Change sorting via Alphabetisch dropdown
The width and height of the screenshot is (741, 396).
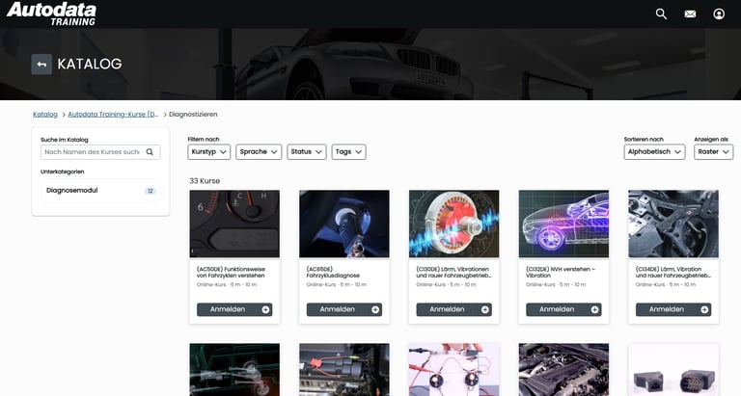(x=654, y=152)
